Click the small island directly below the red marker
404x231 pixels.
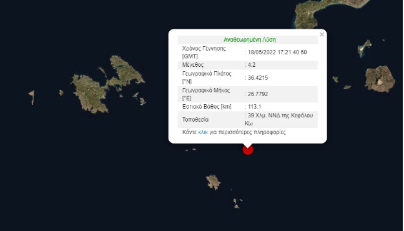click(x=213, y=182)
